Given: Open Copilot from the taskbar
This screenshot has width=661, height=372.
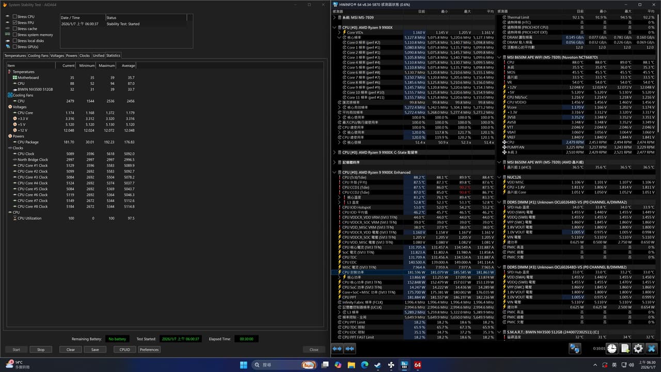Looking at the screenshot, I should [338, 365].
